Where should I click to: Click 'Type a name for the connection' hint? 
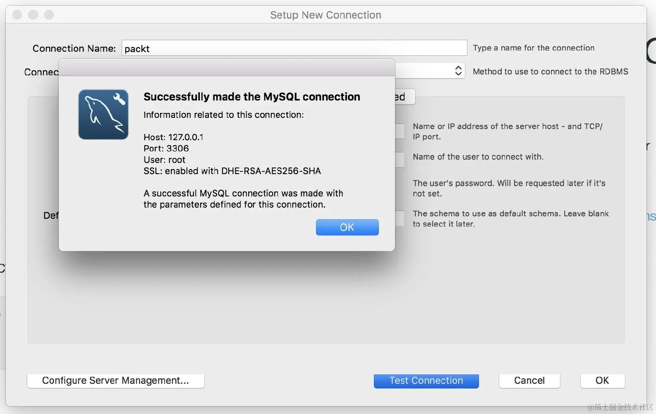534,48
